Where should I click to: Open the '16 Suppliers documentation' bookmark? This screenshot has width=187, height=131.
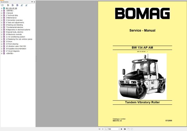point(16,49)
